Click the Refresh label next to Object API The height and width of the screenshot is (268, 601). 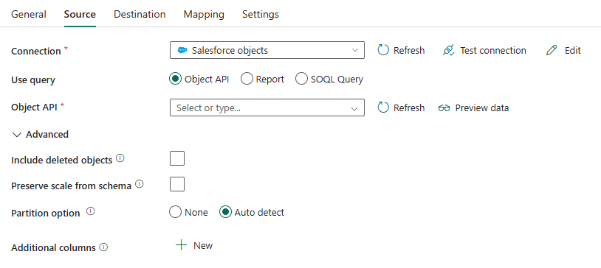(409, 107)
